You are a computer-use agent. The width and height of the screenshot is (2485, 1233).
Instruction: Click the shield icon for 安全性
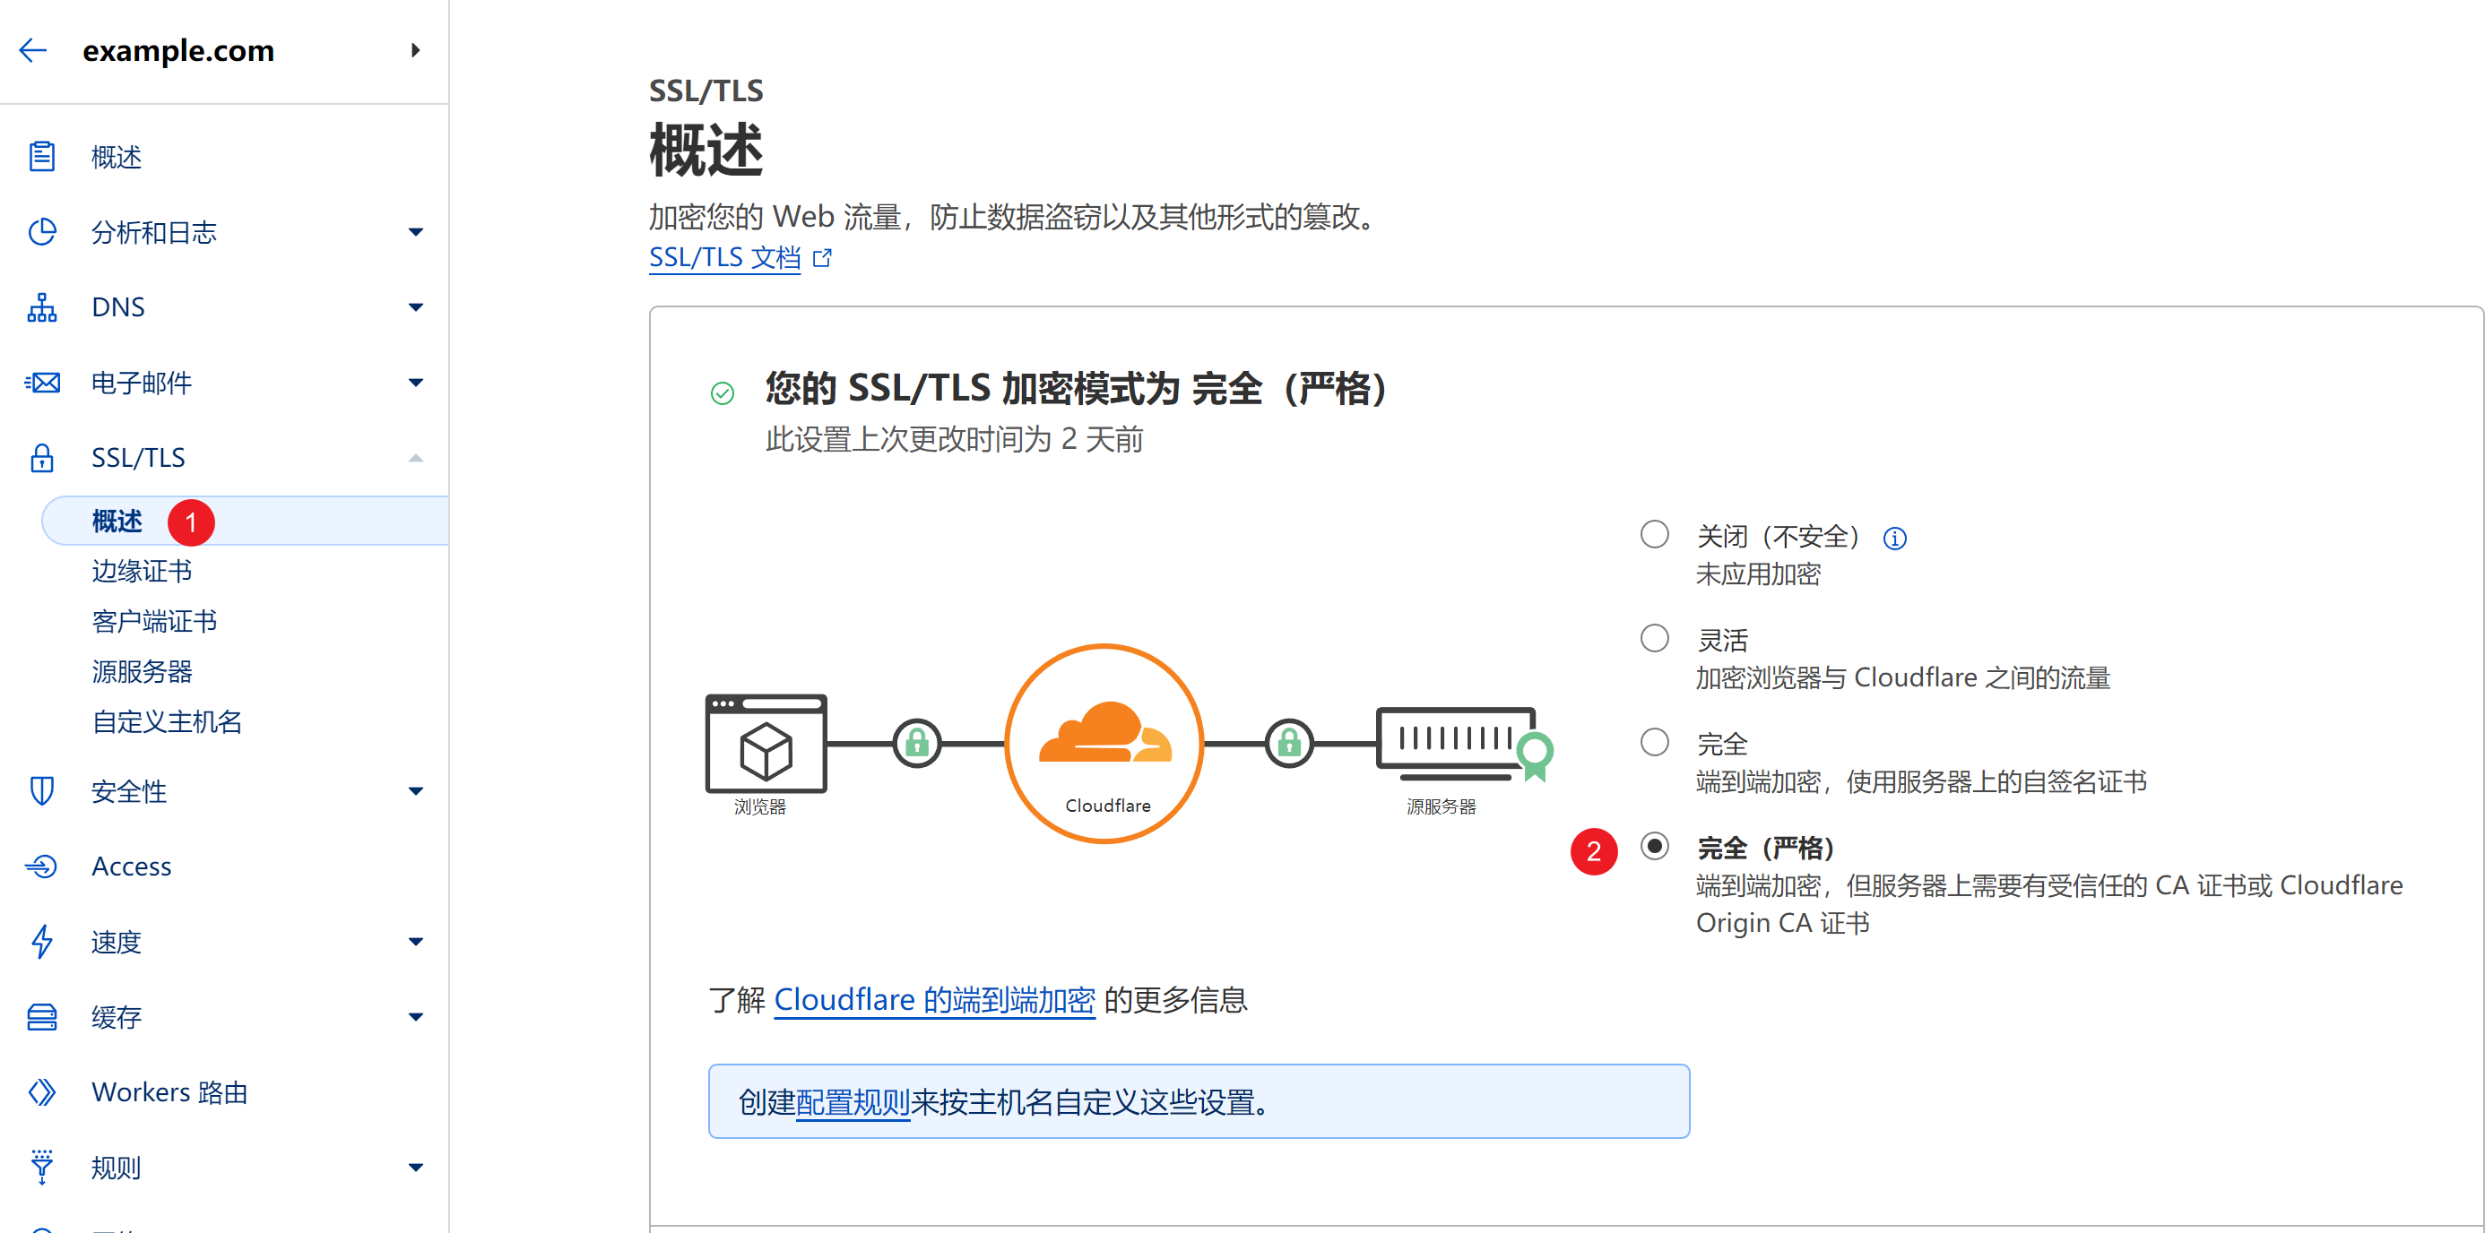(x=41, y=790)
